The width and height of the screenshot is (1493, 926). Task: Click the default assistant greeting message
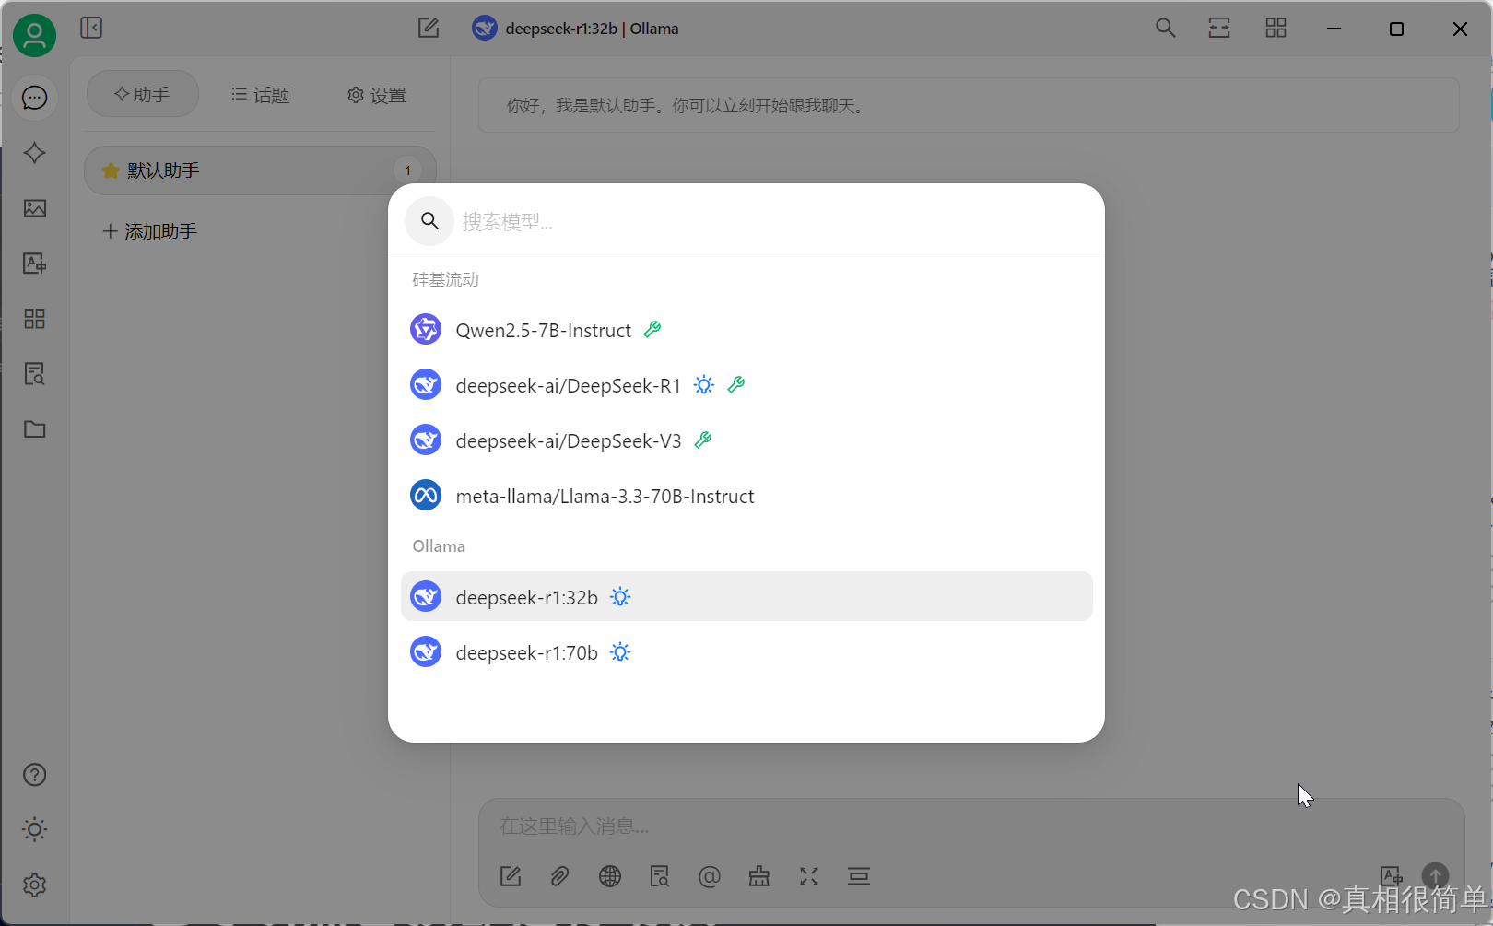[x=969, y=105]
